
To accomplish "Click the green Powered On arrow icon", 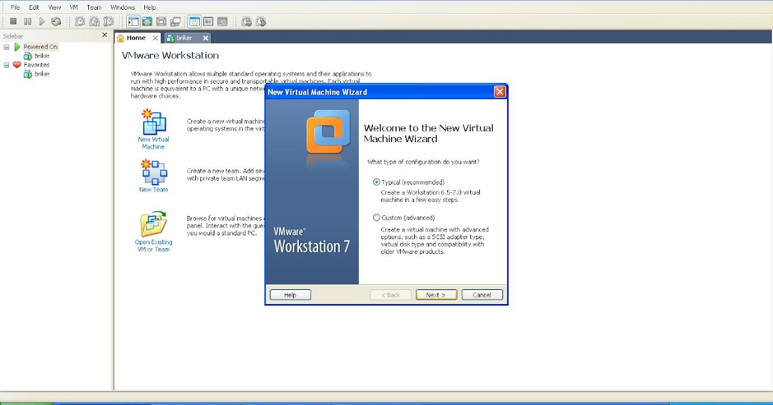I will point(17,47).
